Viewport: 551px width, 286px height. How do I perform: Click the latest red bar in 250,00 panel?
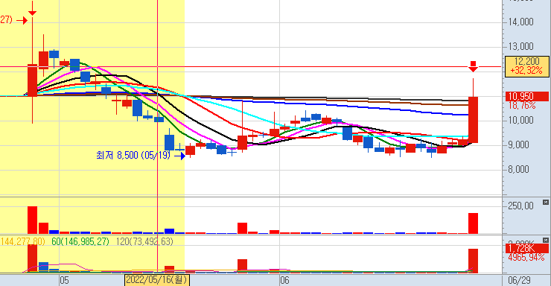click(473, 223)
